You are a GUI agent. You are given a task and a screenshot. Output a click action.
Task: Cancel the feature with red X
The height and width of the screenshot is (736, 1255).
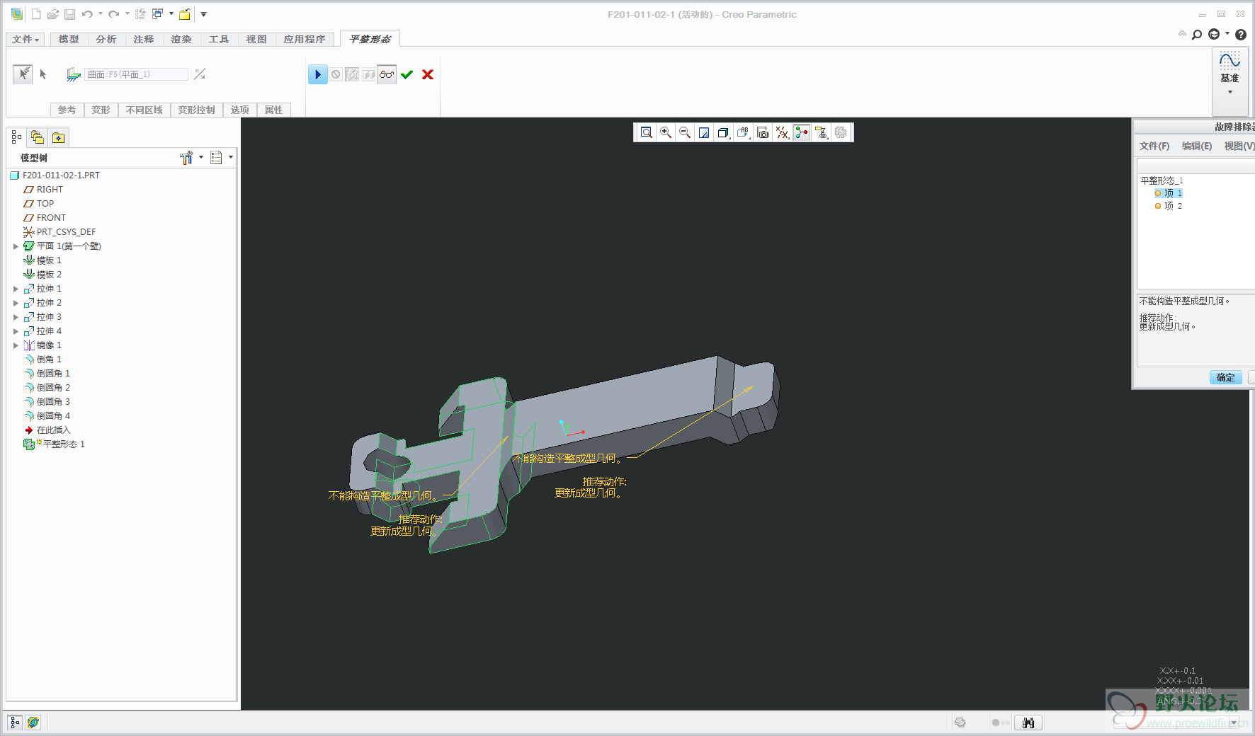point(428,74)
